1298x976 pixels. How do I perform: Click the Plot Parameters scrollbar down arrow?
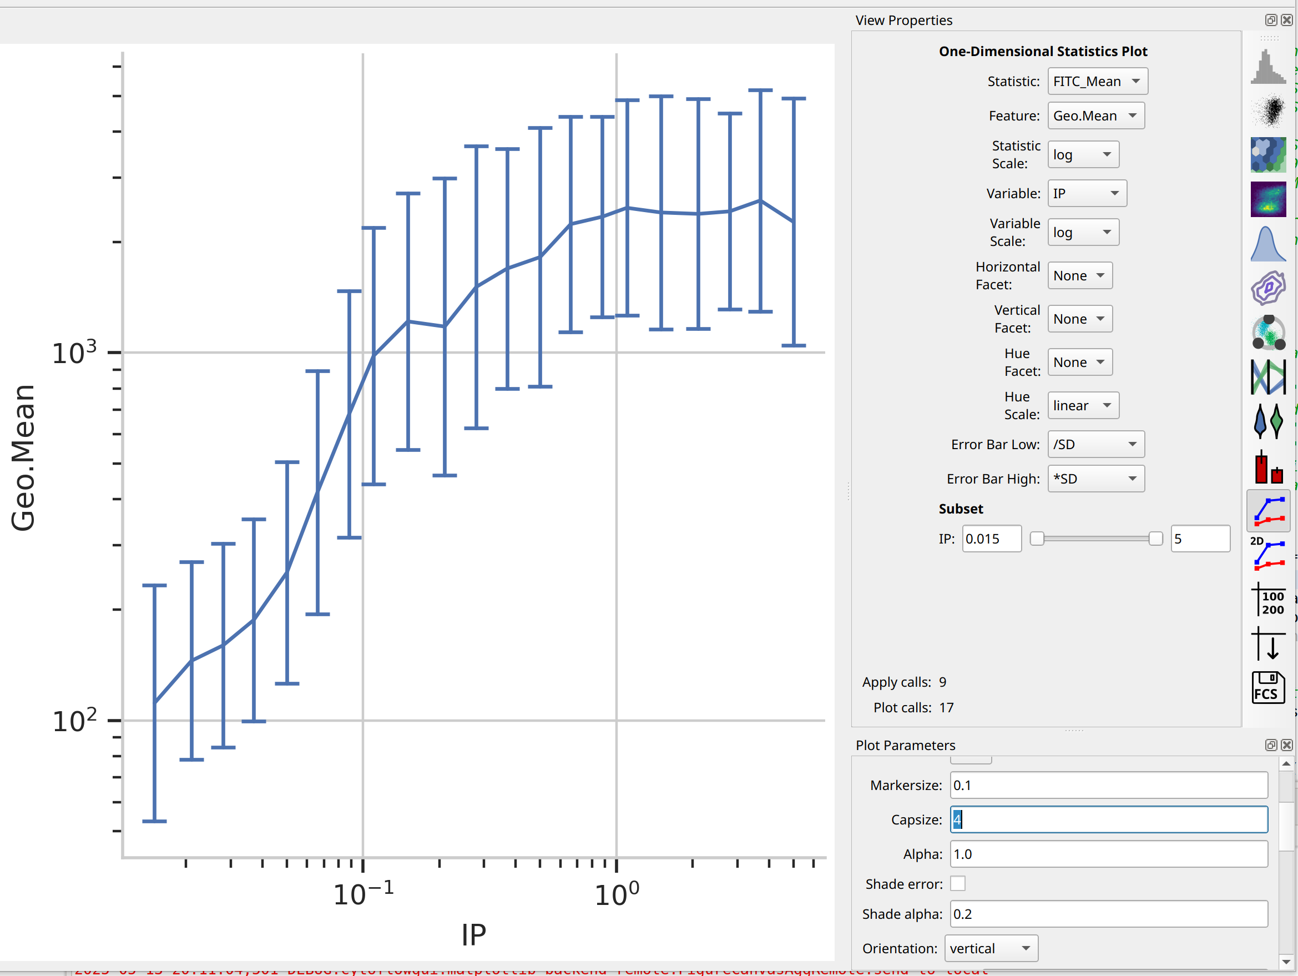[x=1286, y=962]
